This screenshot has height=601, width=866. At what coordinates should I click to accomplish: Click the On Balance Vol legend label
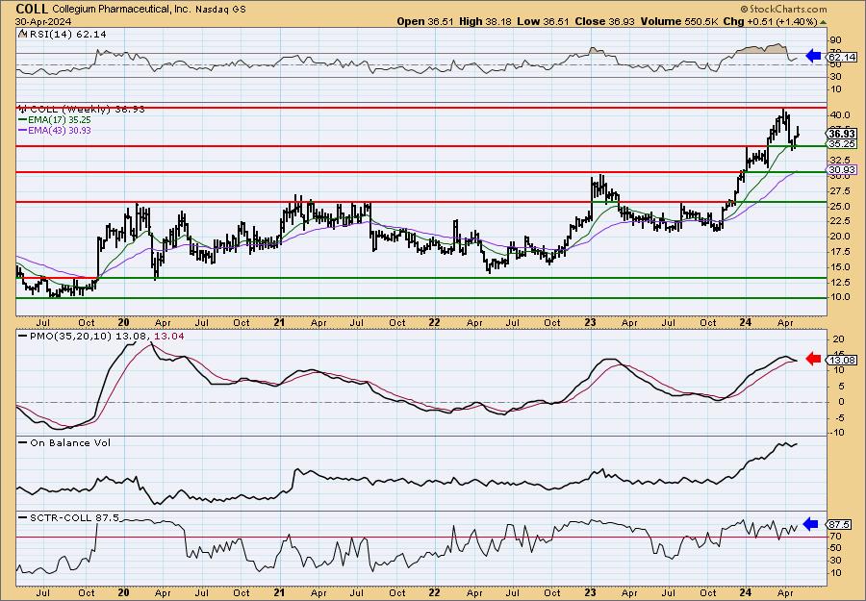(x=70, y=442)
